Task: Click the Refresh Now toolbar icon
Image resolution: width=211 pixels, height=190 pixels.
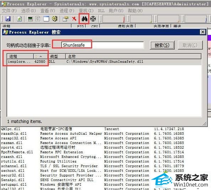Action: point(19,19)
